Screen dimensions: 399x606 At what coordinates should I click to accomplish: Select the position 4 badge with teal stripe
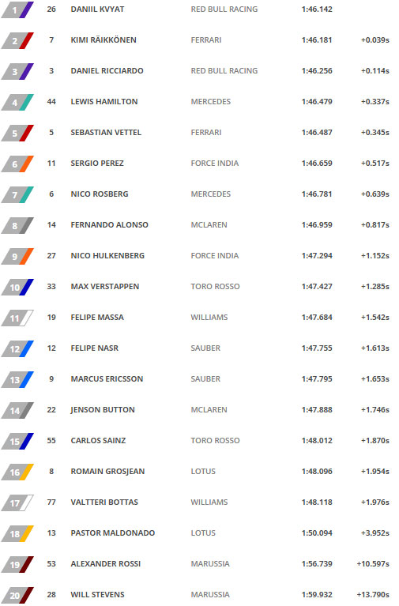click(17, 103)
